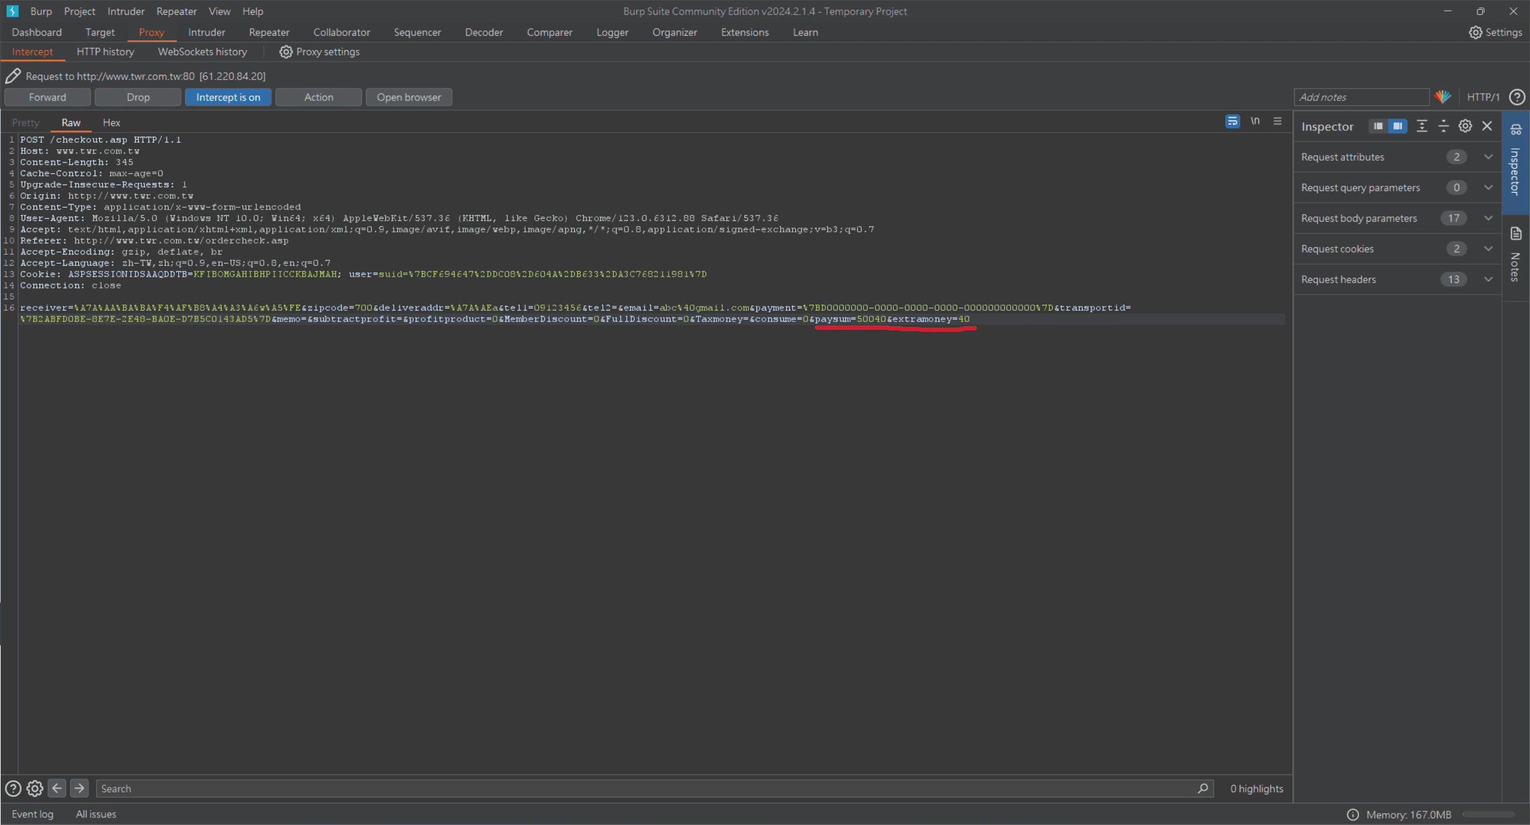Open the Burp menu

[41, 11]
